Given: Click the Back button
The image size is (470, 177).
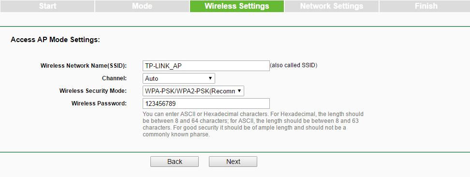Looking at the screenshot, I should click(175, 162).
